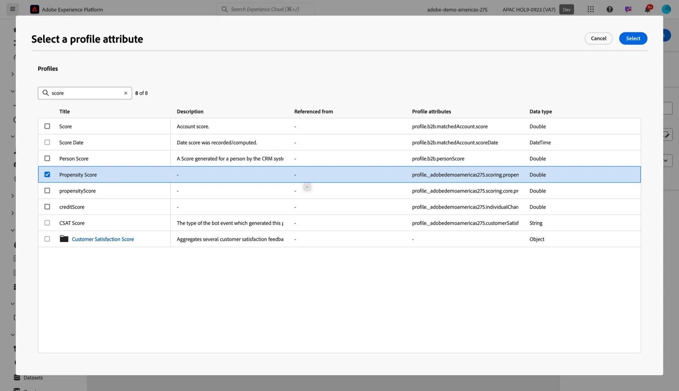
Task: Check the propensityScore row checkbox
Action: (47, 191)
